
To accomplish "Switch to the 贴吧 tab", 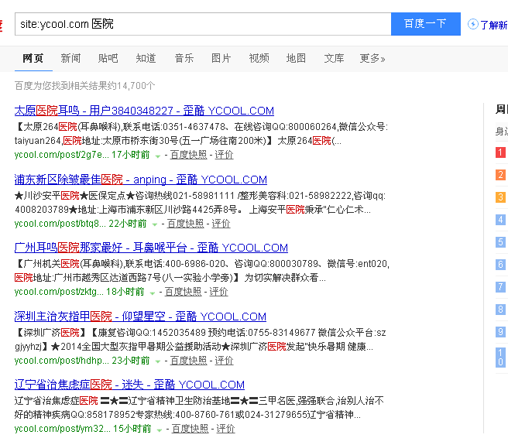I will 108,58.
